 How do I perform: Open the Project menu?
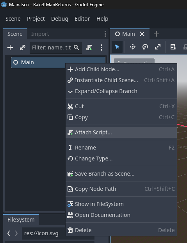tap(36, 19)
